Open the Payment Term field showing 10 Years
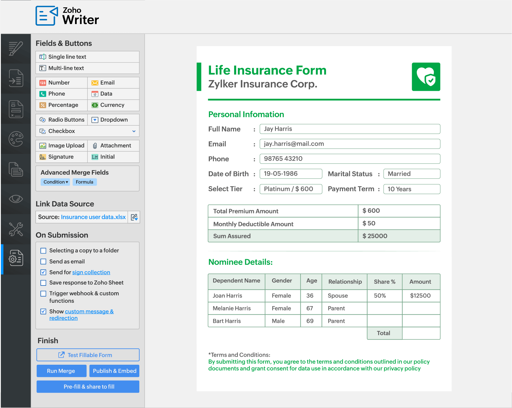 412,189
